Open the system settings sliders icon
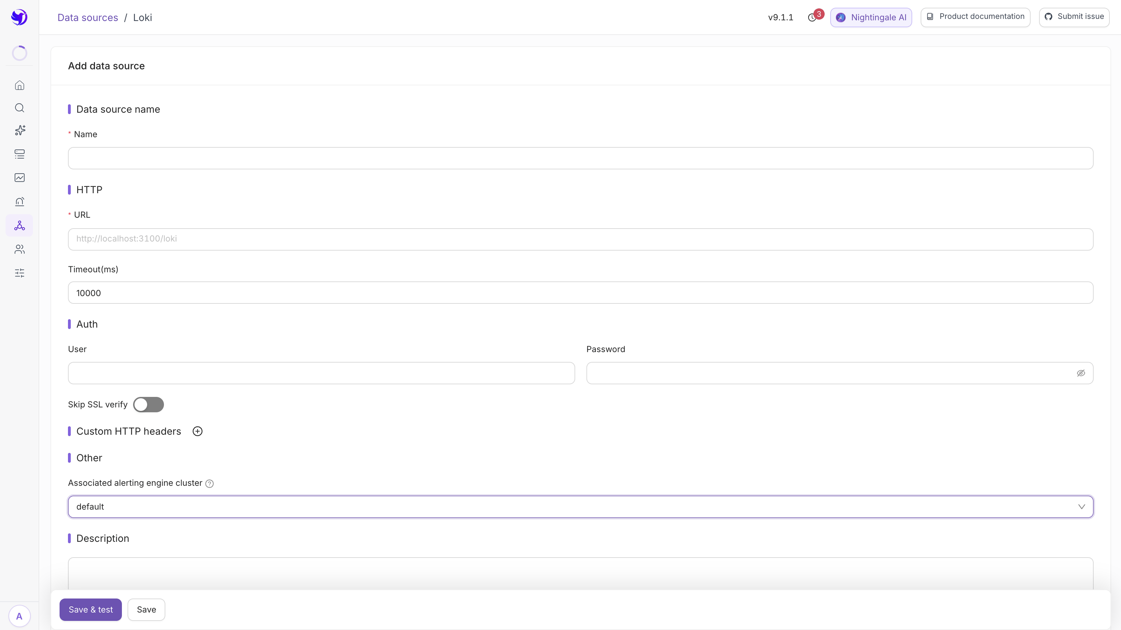 click(20, 273)
